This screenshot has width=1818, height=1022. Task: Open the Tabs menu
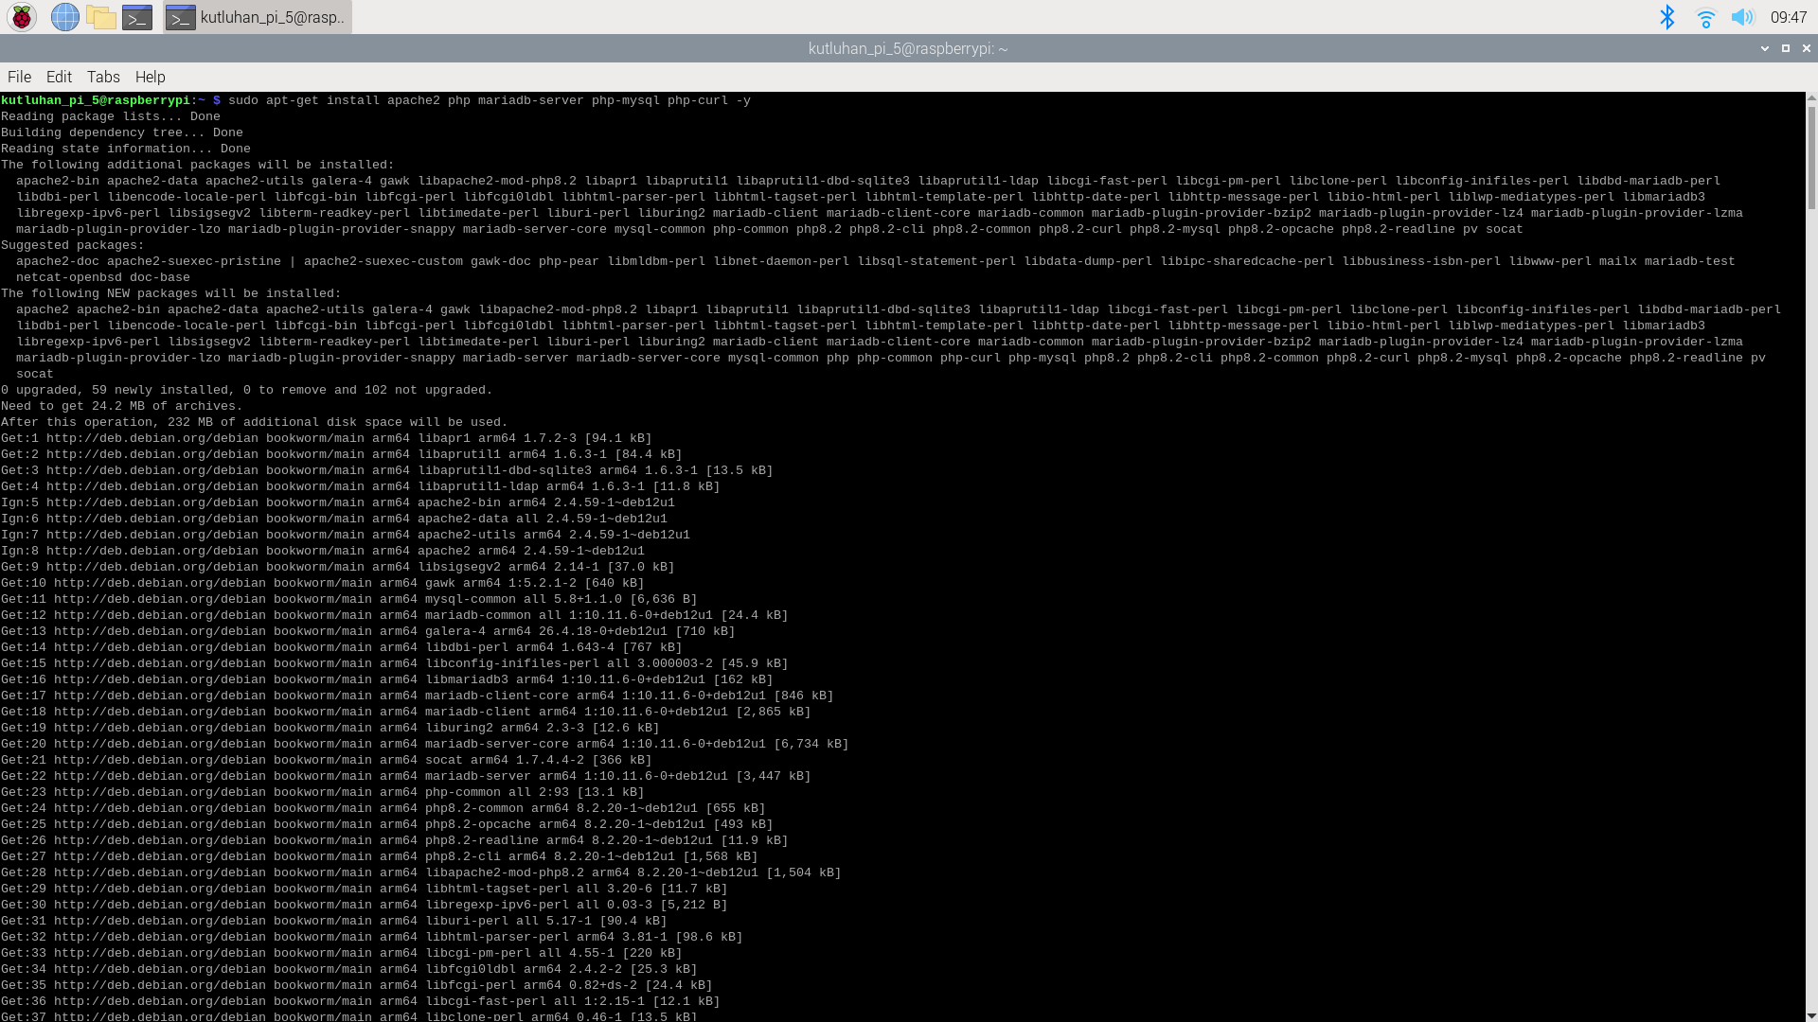(x=103, y=77)
